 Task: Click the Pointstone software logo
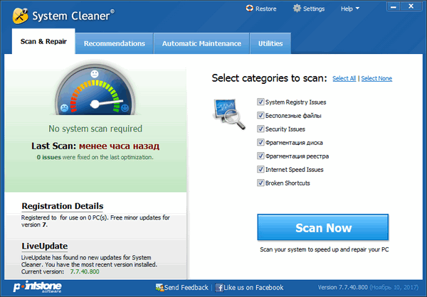click(38, 286)
